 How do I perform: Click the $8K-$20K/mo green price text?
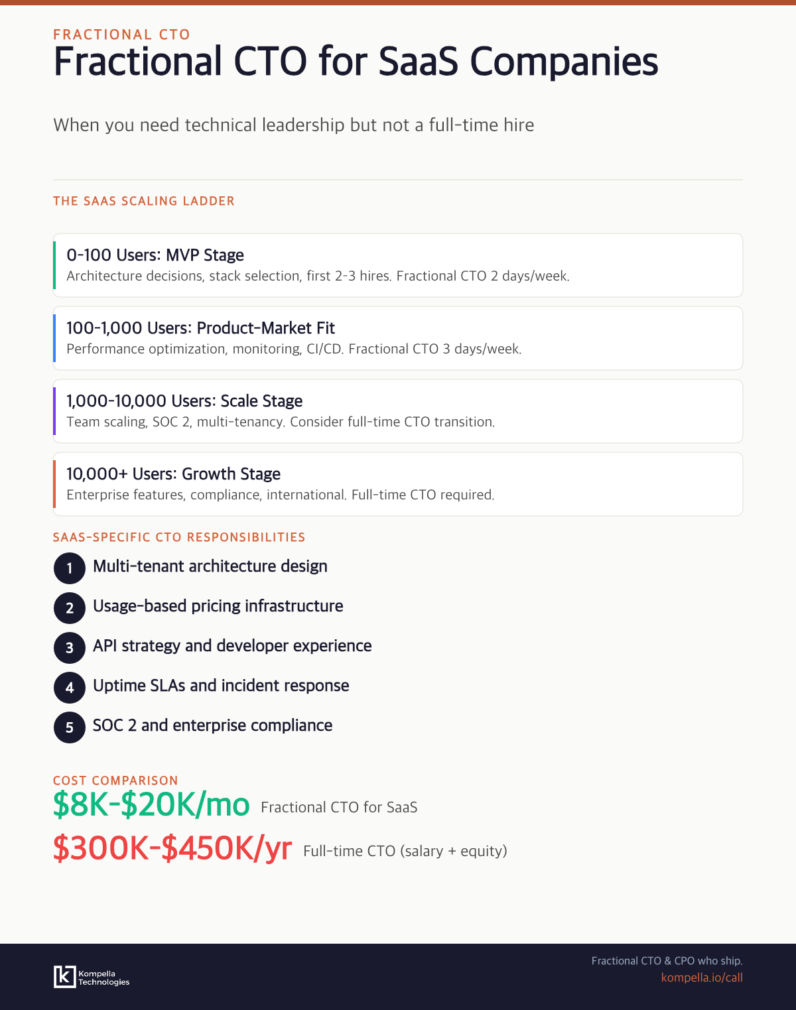[x=151, y=804]
